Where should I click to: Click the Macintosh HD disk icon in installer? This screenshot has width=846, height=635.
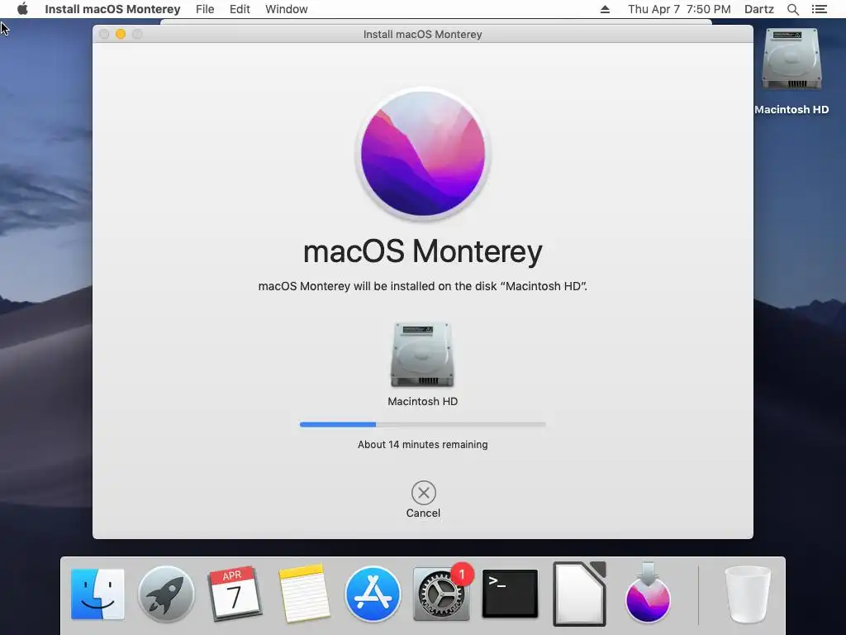[422, 354]
